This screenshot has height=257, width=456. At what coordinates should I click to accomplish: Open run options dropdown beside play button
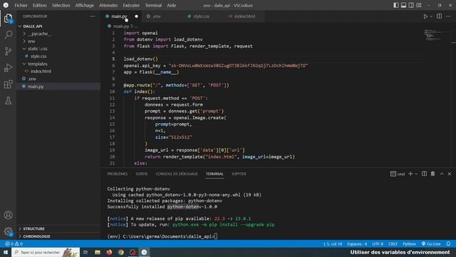point(431,16)
